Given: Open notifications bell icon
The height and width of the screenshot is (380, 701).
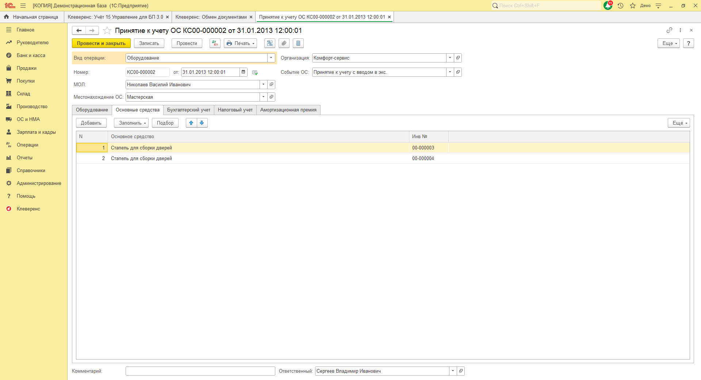Looking at the screenshot, I should pyautogui.click(x=608, y=5).
